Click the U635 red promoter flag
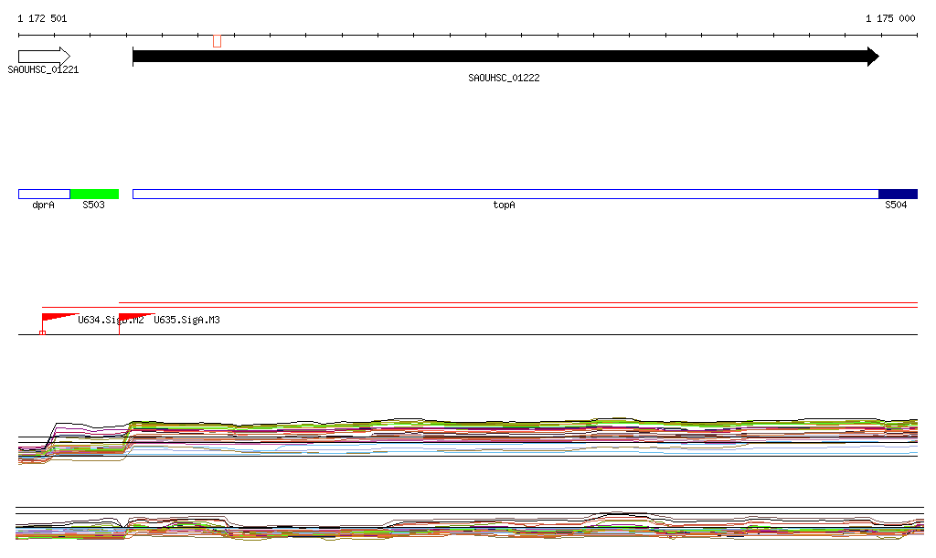 click(x=133, y=317)
